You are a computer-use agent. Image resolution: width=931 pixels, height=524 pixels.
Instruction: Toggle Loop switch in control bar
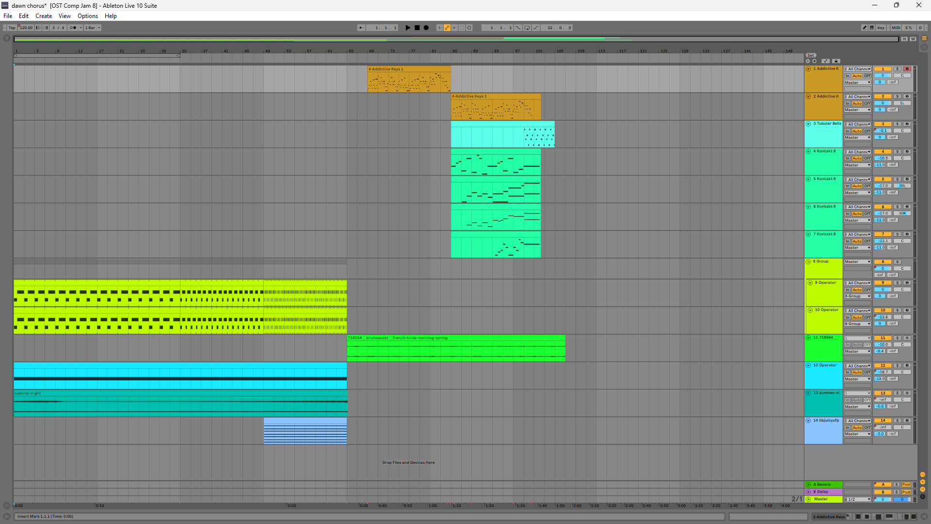527,28
